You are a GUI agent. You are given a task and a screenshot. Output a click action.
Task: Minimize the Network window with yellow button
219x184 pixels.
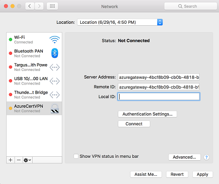point(13,6)
